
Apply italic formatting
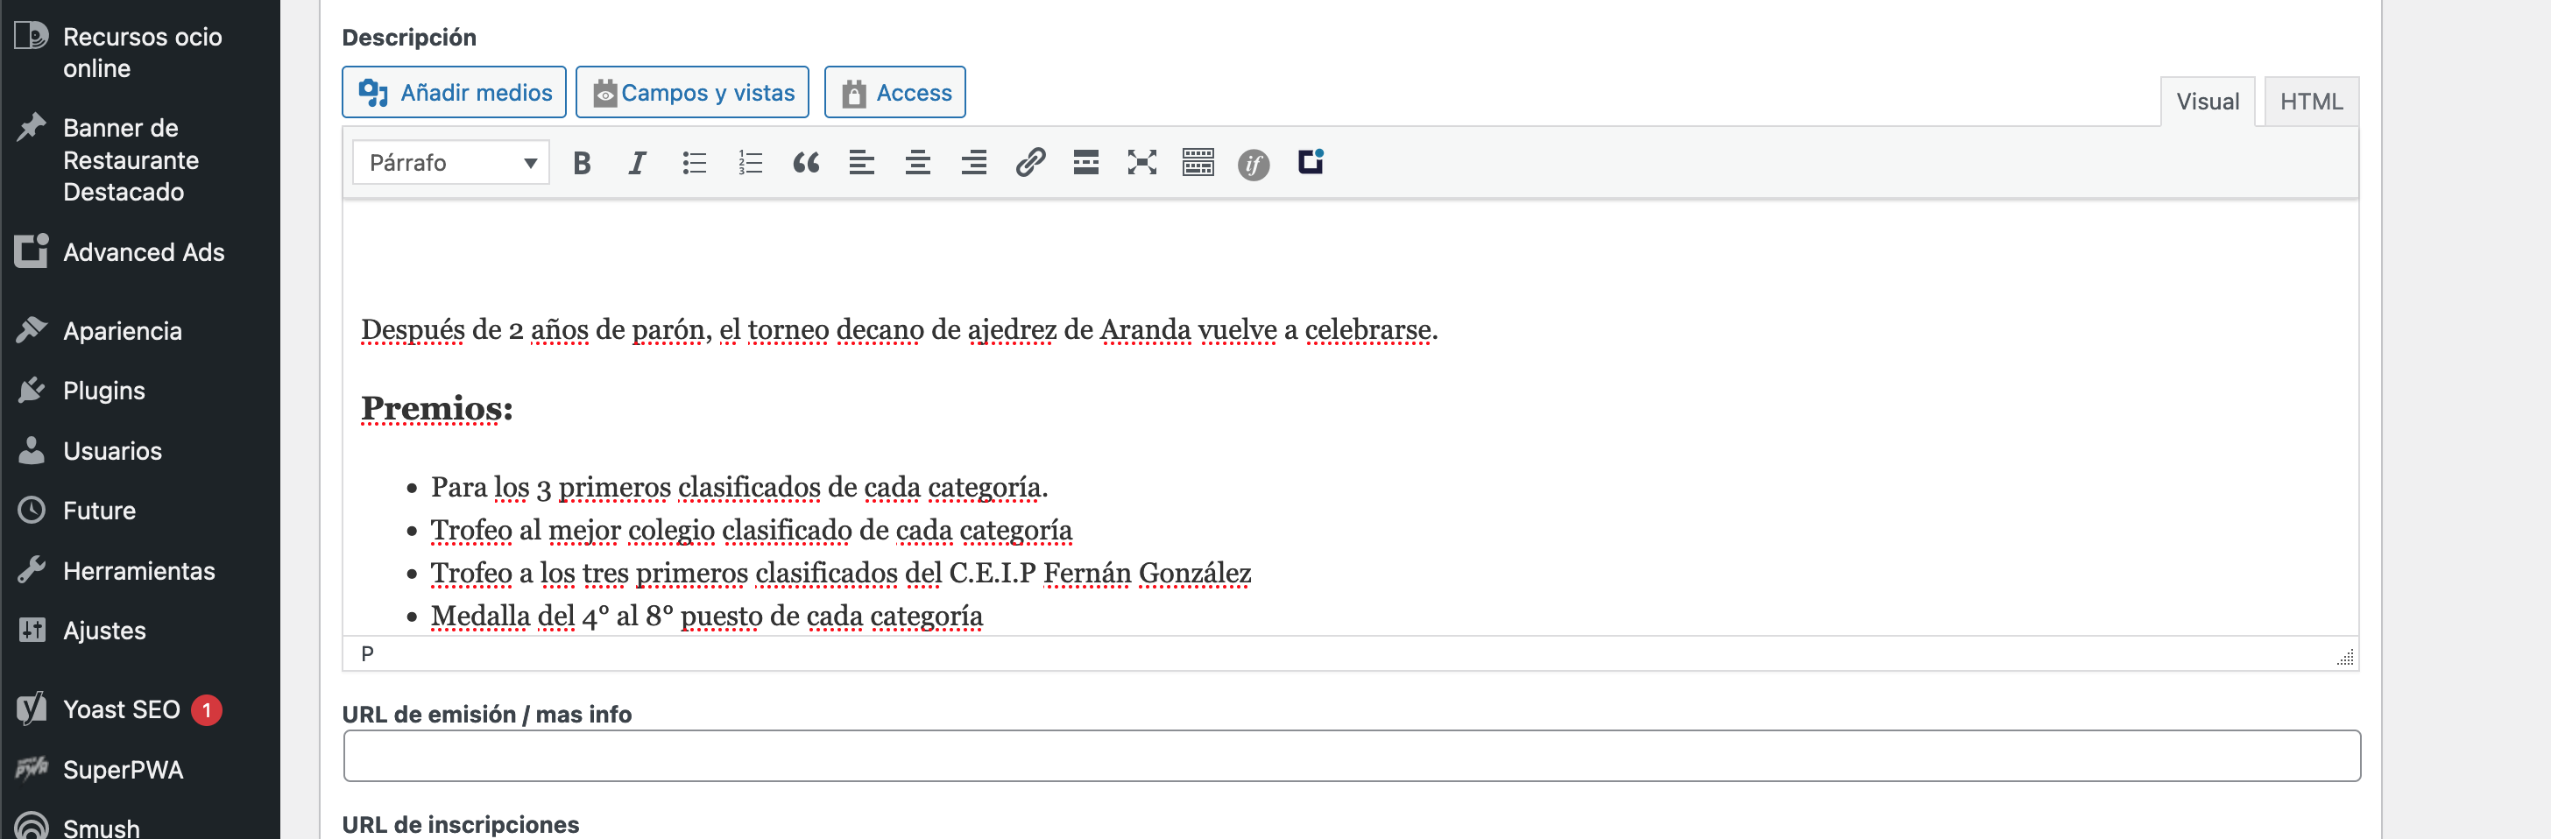[x=637, y=162]
